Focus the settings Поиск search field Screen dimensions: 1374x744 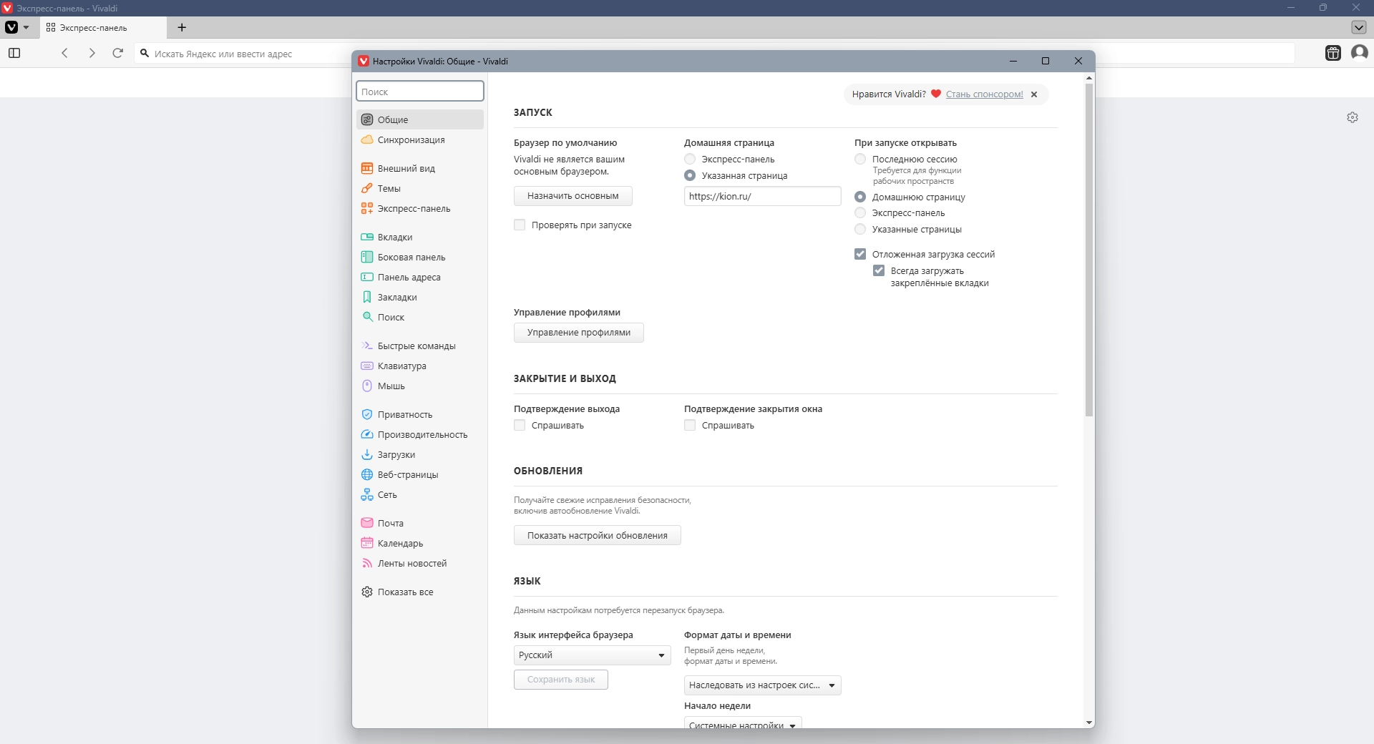[x=420, y=91]
